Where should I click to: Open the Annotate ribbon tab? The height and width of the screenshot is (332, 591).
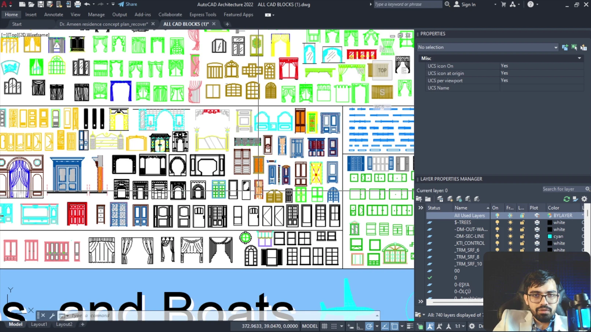53,15
